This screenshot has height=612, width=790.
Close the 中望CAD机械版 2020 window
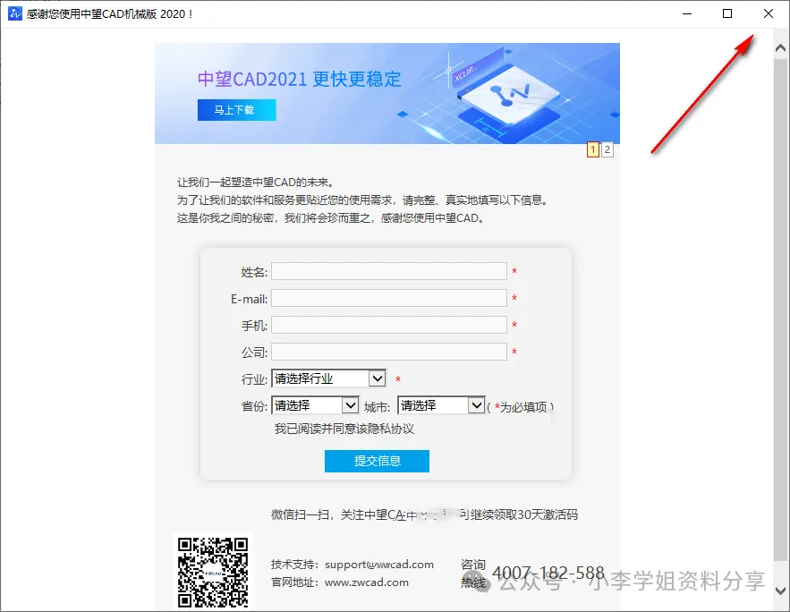click(x=768, y=13)
